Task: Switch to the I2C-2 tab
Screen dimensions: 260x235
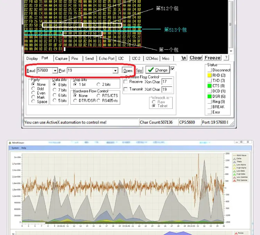Action: 136,58
